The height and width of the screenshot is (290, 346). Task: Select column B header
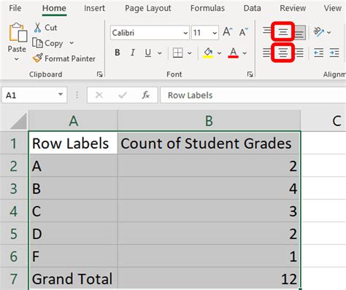click(x=209, y=121)
